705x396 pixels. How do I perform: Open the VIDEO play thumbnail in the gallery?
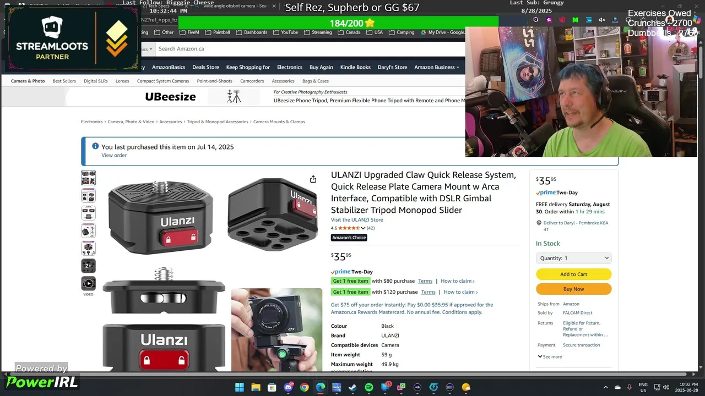(x=88, y=283)
